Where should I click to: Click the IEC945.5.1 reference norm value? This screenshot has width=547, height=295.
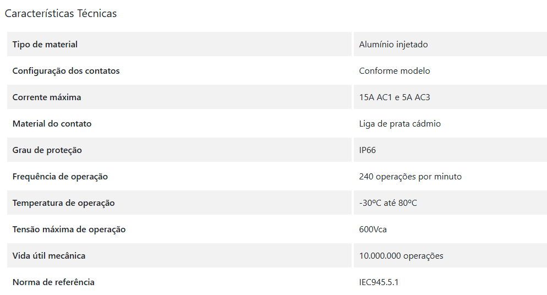click(379, 282)
